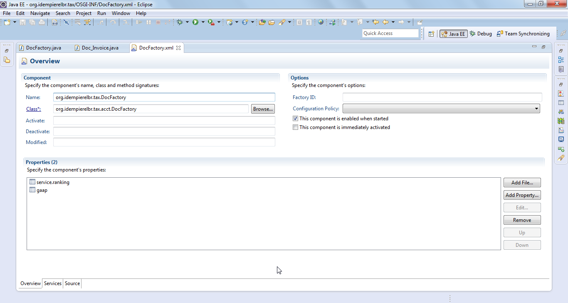
Task: Open the web browser globe icon
Action: tap(321, 22)
